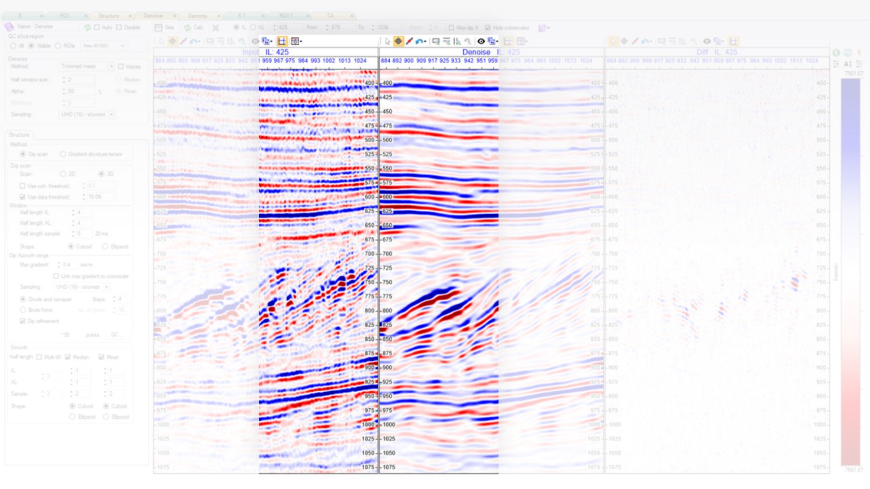Click the vertical bars icon in Denoise toolbar
Image resolution: width=870 pixels, height=489 pixels.
457,41
